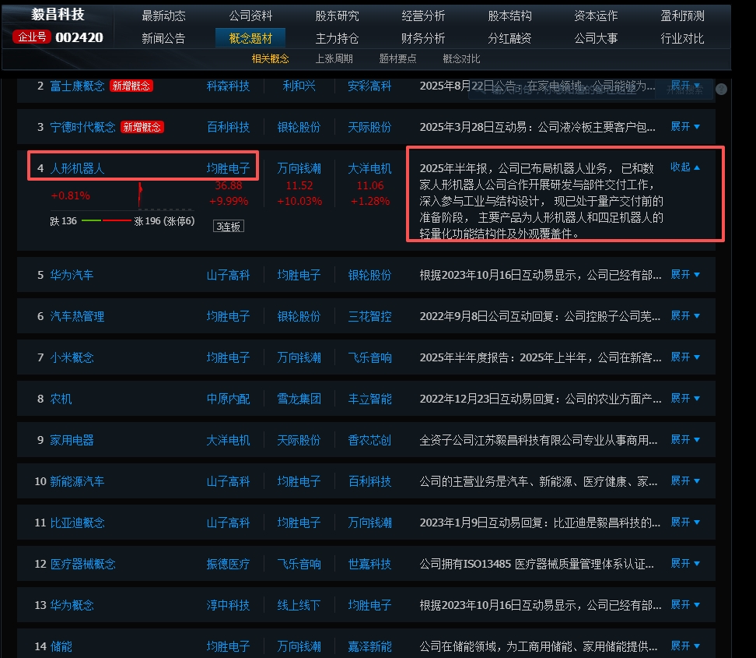Switch to 概念对比 sub-tab
This screenshot has width=756, height=658.
coord(461,59)
